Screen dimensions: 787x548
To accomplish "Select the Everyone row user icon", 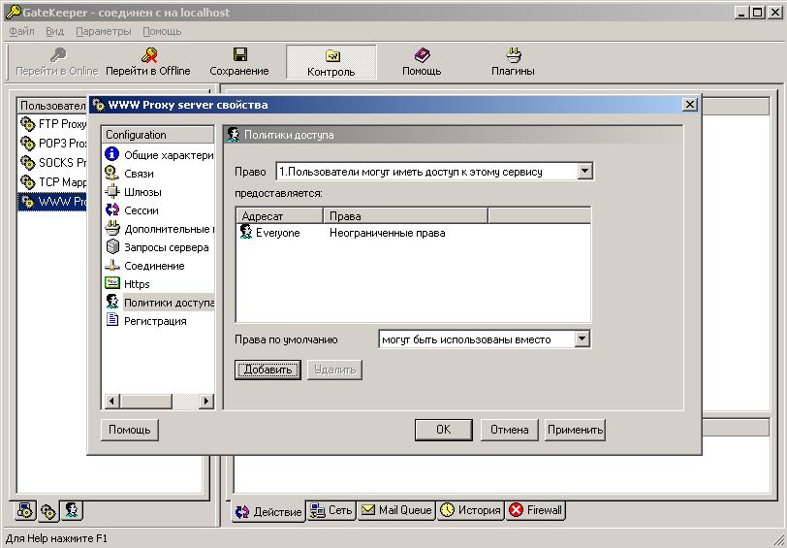I will 246,232.
